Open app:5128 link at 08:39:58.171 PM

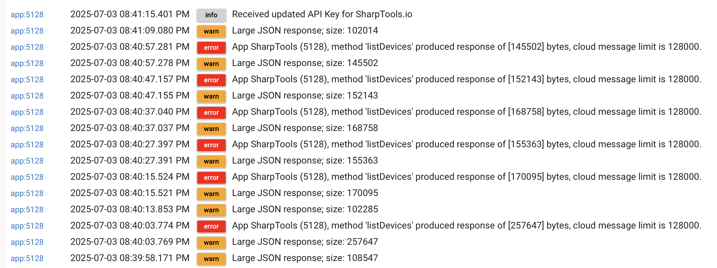click(x=27, y=258)
